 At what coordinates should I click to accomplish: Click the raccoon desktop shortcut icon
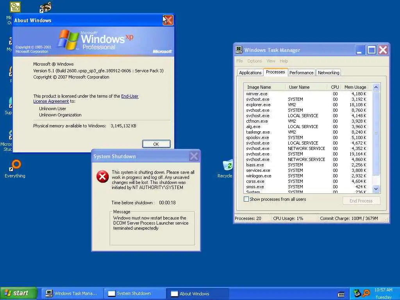point(46,7)
